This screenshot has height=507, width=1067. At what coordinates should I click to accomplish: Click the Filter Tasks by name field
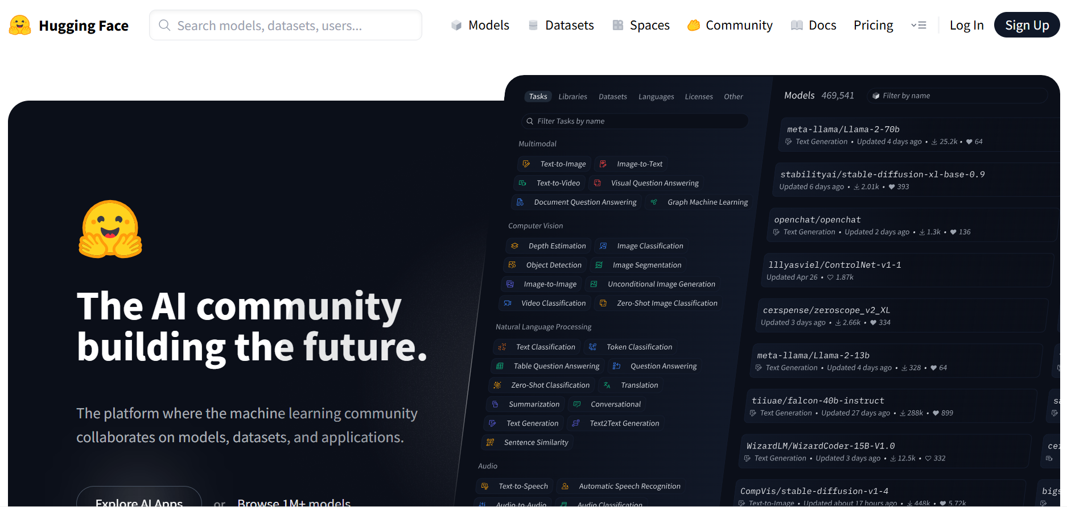coord(635,121)
